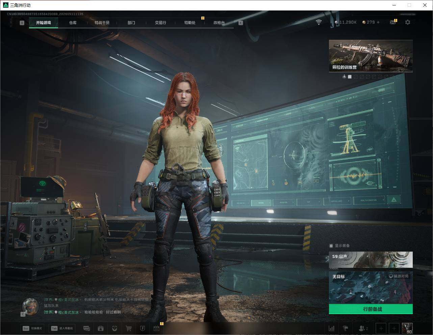Select the highlighted banner page indicator

[350, 77]
